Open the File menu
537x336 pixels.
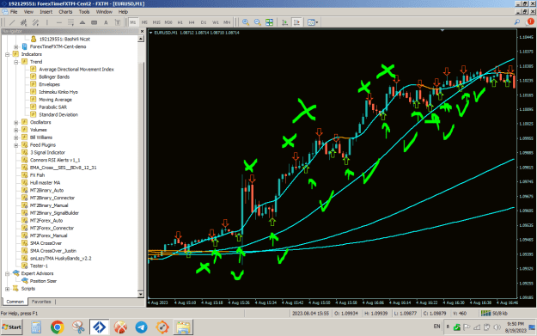click(x=14, y=12)
